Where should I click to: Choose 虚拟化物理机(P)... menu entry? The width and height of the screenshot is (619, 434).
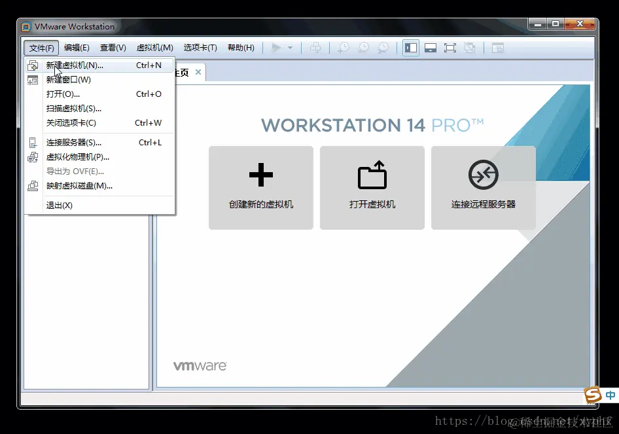tap(99, 157)
